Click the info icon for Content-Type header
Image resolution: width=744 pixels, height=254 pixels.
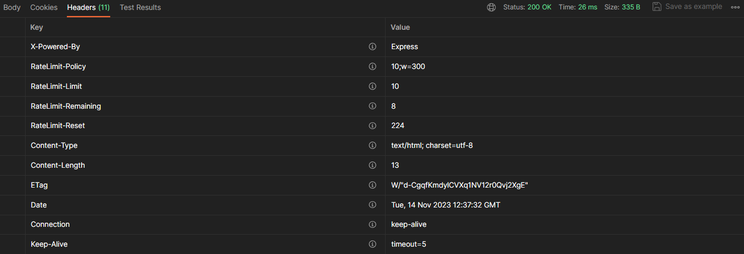click(x=373, y=145)
